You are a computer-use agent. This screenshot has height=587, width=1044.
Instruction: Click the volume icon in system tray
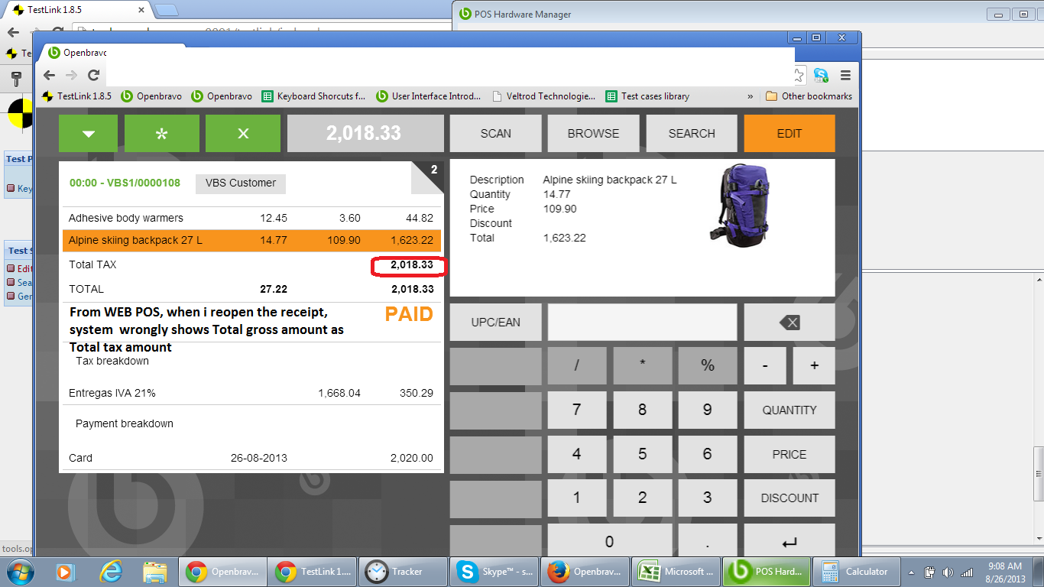[948, 572]
